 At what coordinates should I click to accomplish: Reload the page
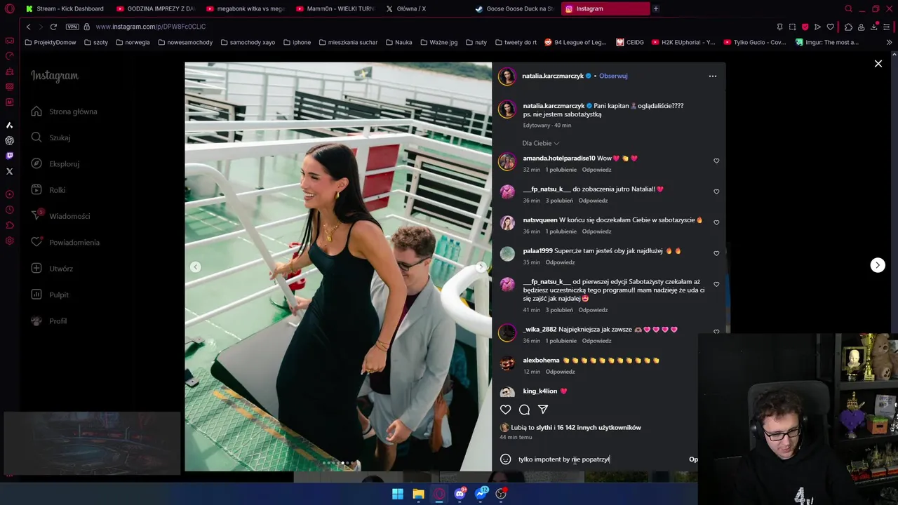click(x=53, y=27)
